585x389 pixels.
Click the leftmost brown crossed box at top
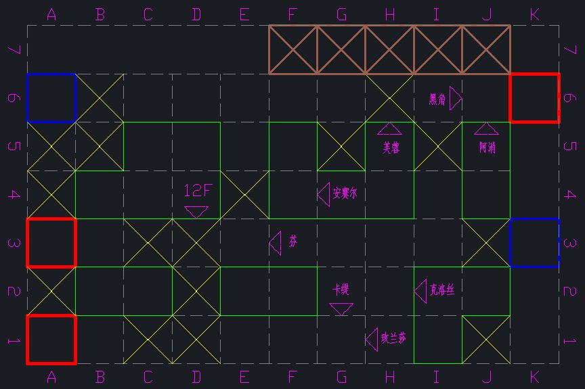click(293, 50)
